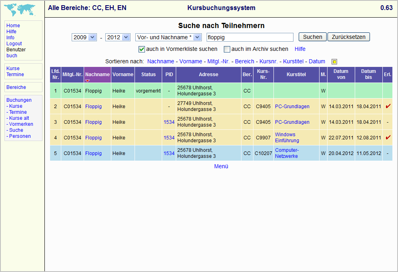Viewport: 398px width, 272px height.
Task: Open '- Suche' in the sidebar
Action: tap(15, 130)
